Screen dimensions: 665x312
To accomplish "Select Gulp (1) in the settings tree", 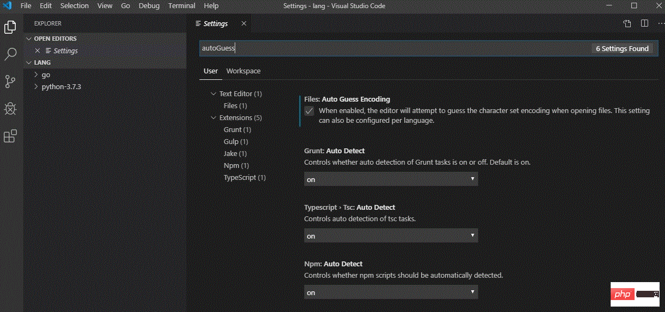I will point(236,142).
